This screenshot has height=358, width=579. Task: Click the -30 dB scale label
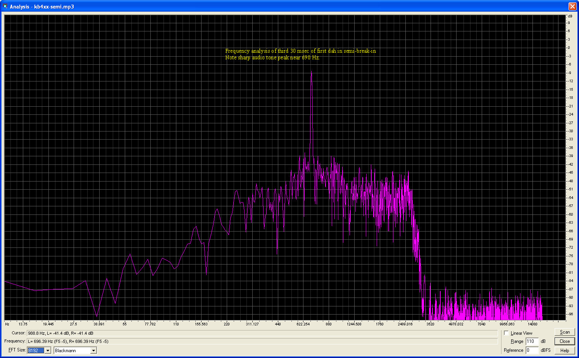570,131
